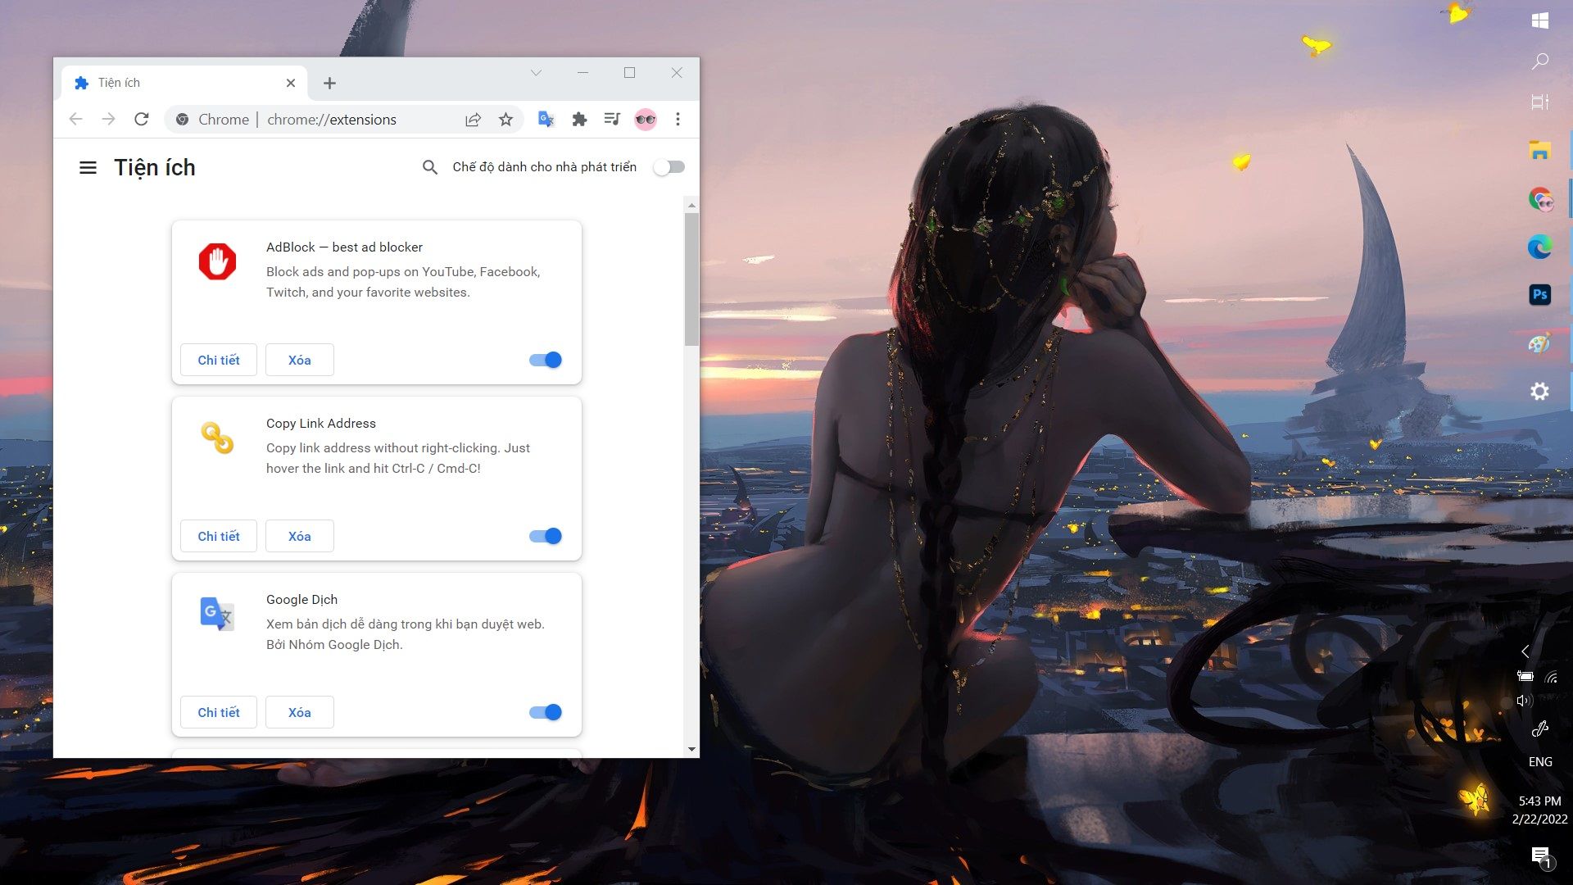The height and width of the screenshot is (885, 1573).
Task: Open a new tab with plus button
Action: click(x=329, y=83)
